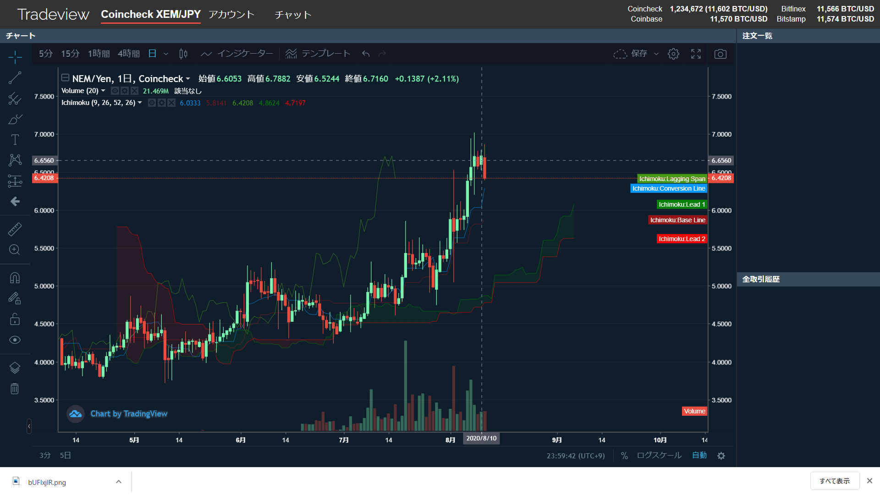This screenshot has width=880, height=495.
Task: Collapse the indicator legend box
Action: (65, 77)
